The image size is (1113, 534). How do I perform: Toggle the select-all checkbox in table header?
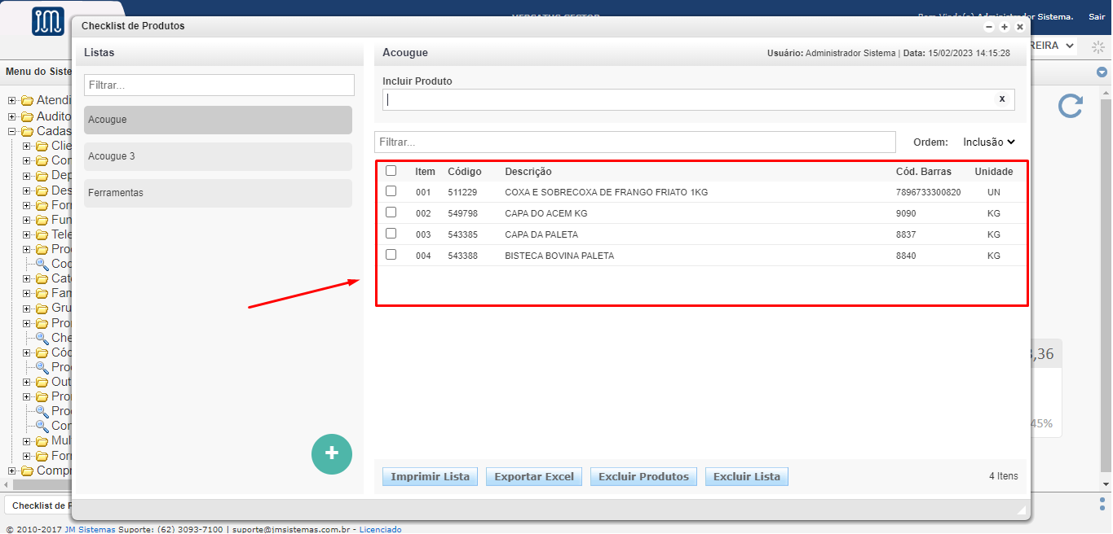[391, 171]
